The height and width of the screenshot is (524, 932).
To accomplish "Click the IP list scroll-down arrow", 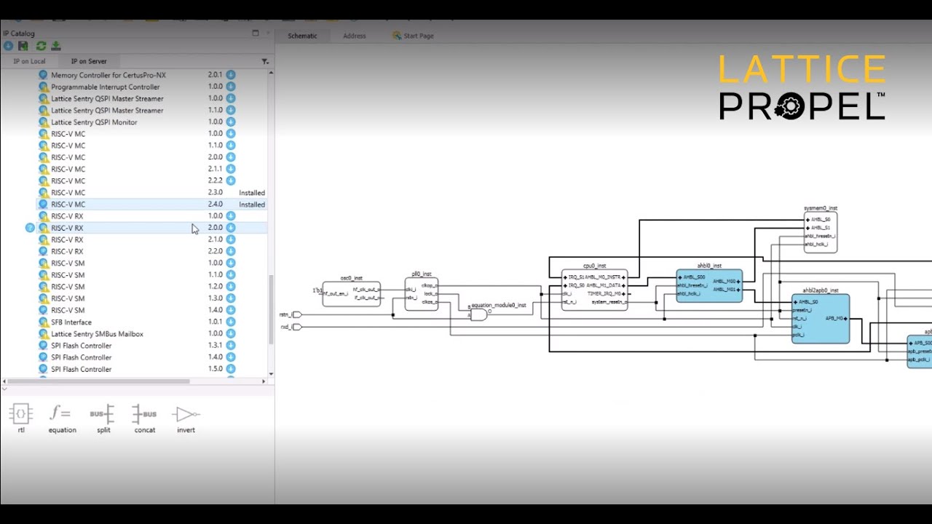I will 271,374.
